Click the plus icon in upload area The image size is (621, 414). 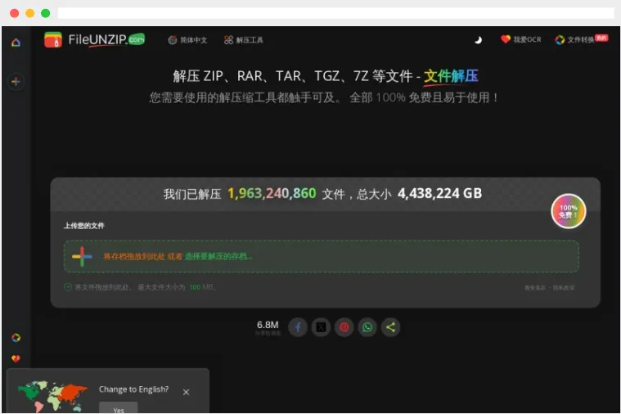(x=82, y=257)
